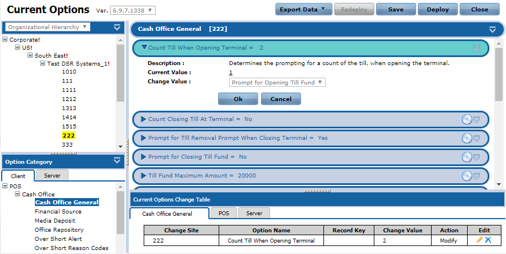Image resolution: width=506 pixels, height=254 pixels.
Task: Click the Modify action cell in change table
Action: click(449, 240)
